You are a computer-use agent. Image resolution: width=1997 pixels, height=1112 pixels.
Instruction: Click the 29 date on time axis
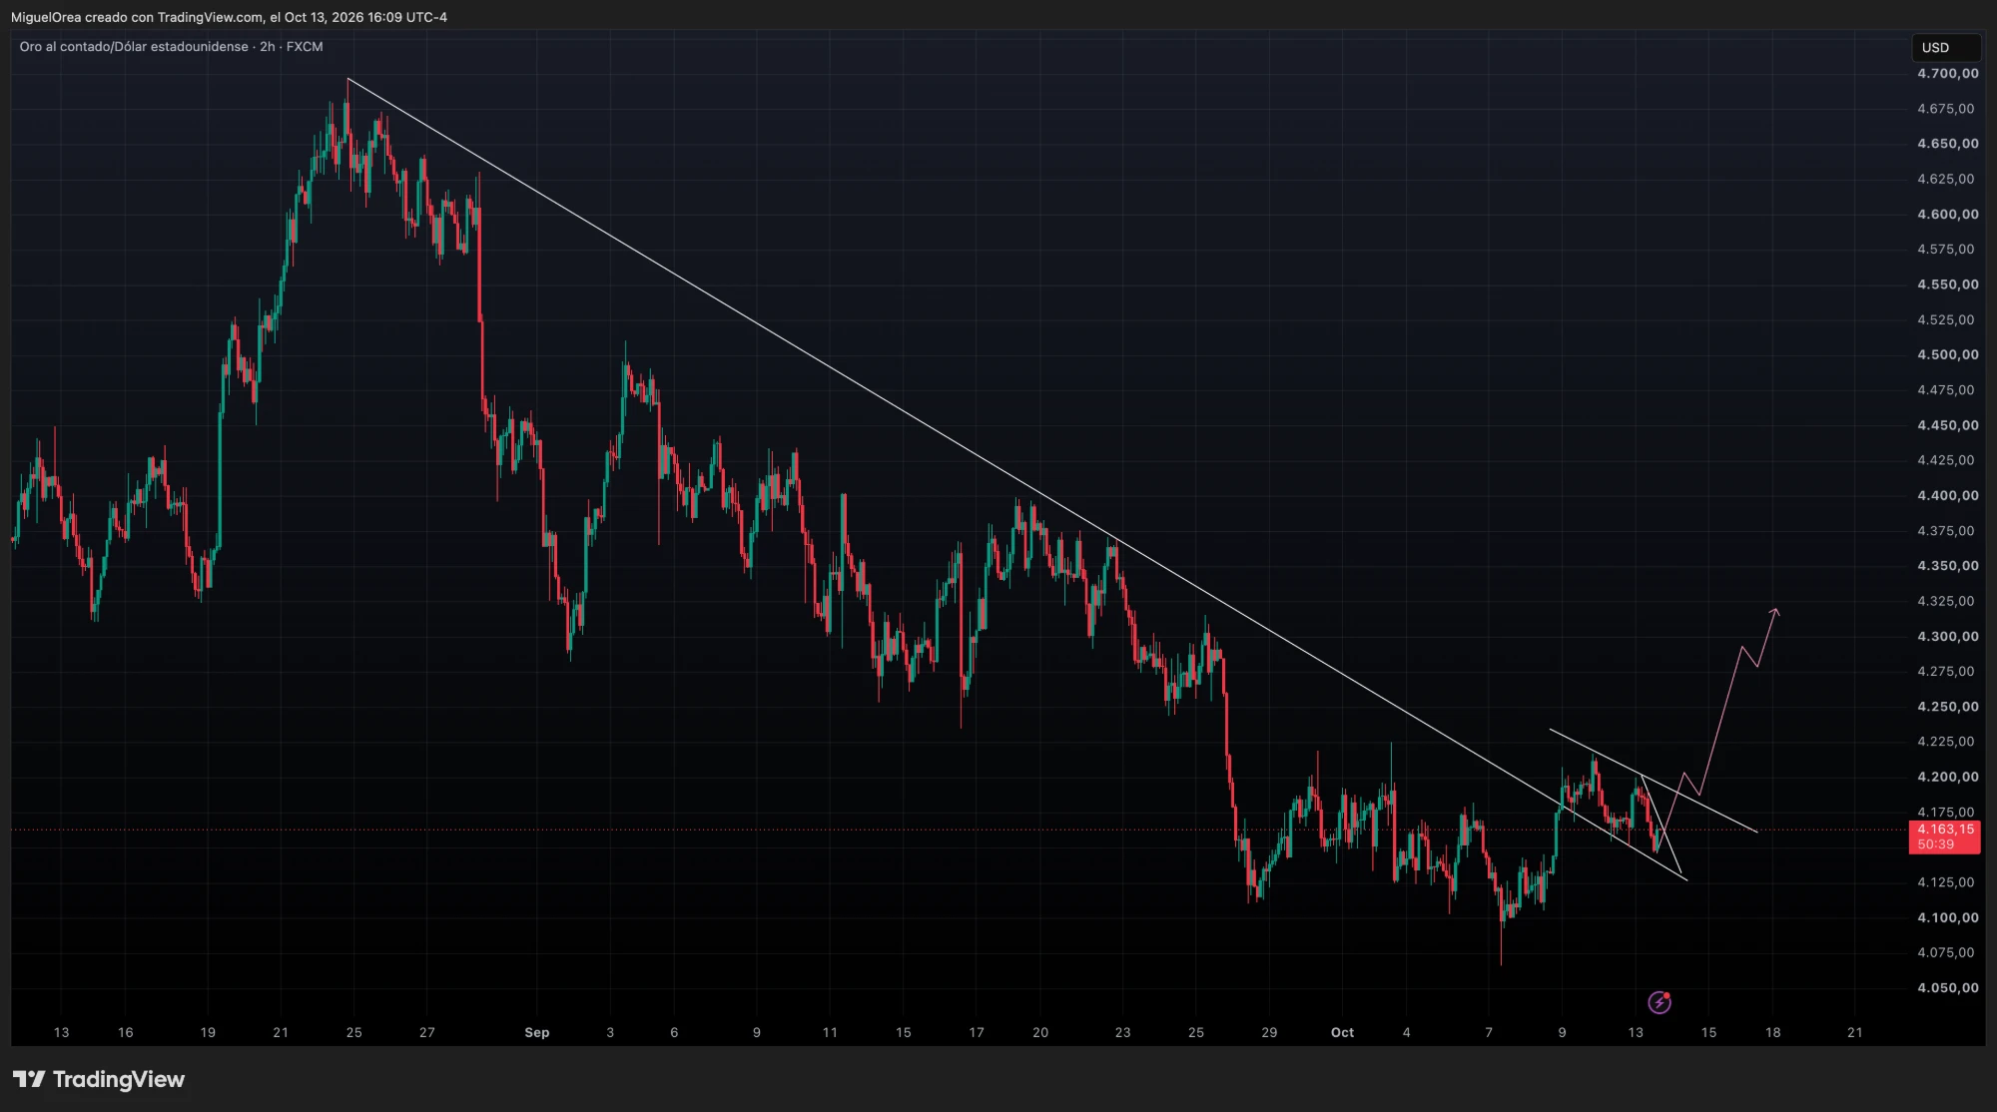point(1269,1032)
